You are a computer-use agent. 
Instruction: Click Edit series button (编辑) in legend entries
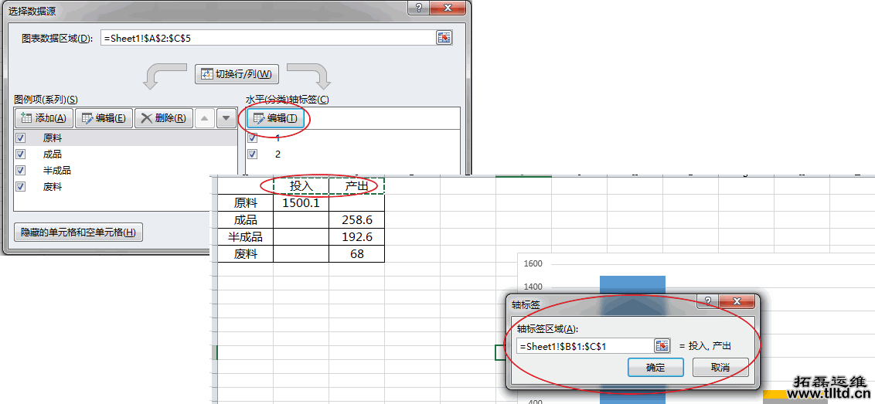(104, 118)
